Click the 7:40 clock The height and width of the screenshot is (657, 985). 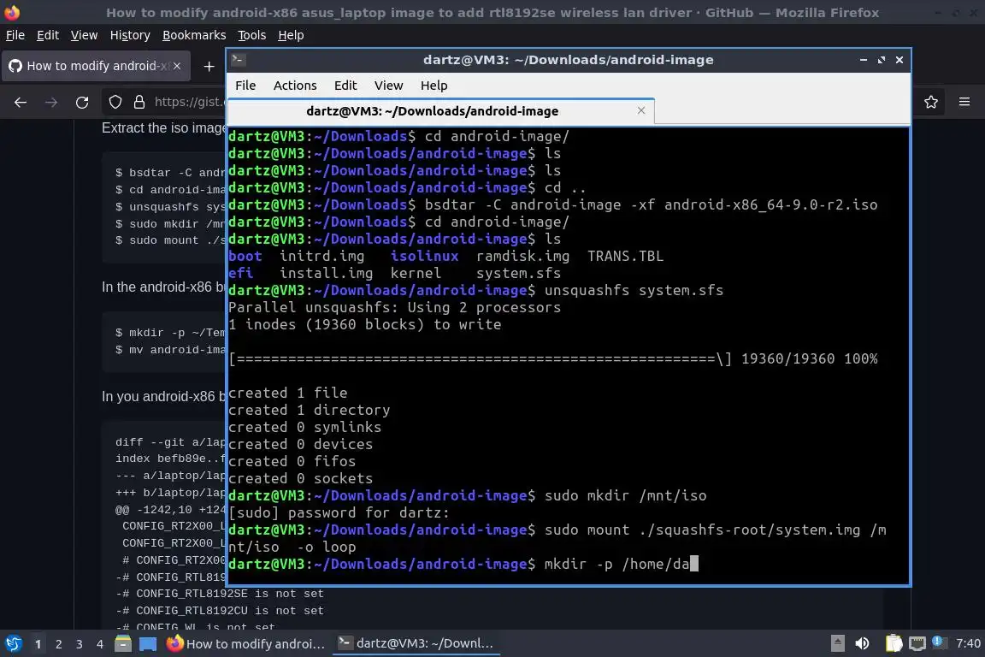pos(968,643)
